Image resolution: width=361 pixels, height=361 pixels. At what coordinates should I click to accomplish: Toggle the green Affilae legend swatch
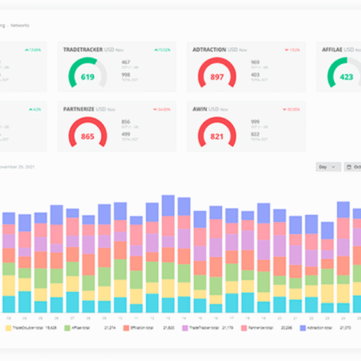(x=67, y=328)
